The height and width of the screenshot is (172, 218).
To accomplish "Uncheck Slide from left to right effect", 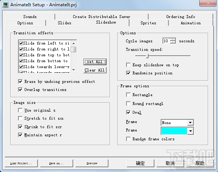I will click(21, 43).
